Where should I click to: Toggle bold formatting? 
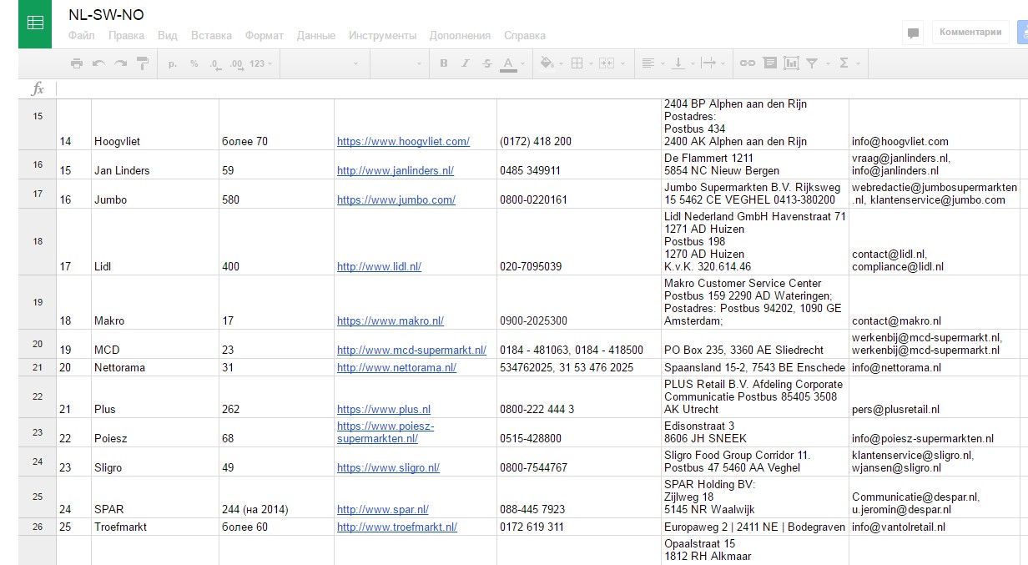click(x=444, y=63)
